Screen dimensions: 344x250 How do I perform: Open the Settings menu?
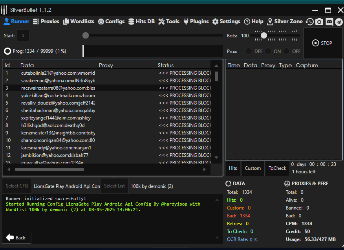click(x=226, y=22)
